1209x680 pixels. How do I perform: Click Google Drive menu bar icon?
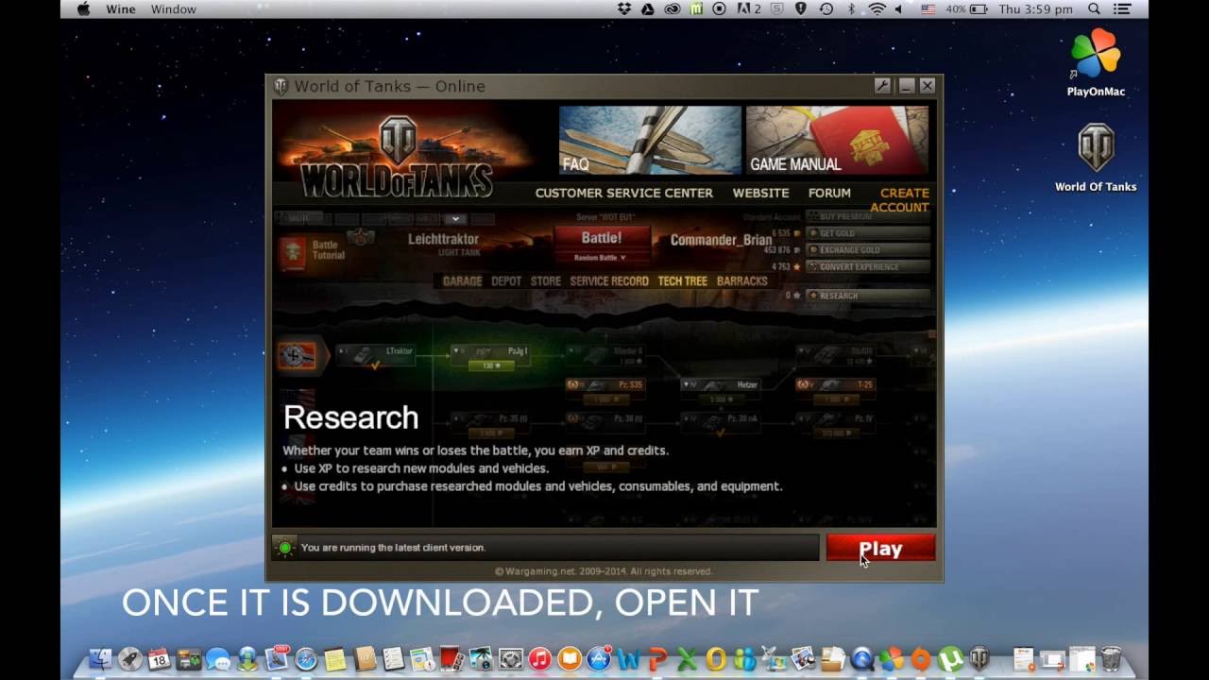pyautogui.click(x=647, y=9)
